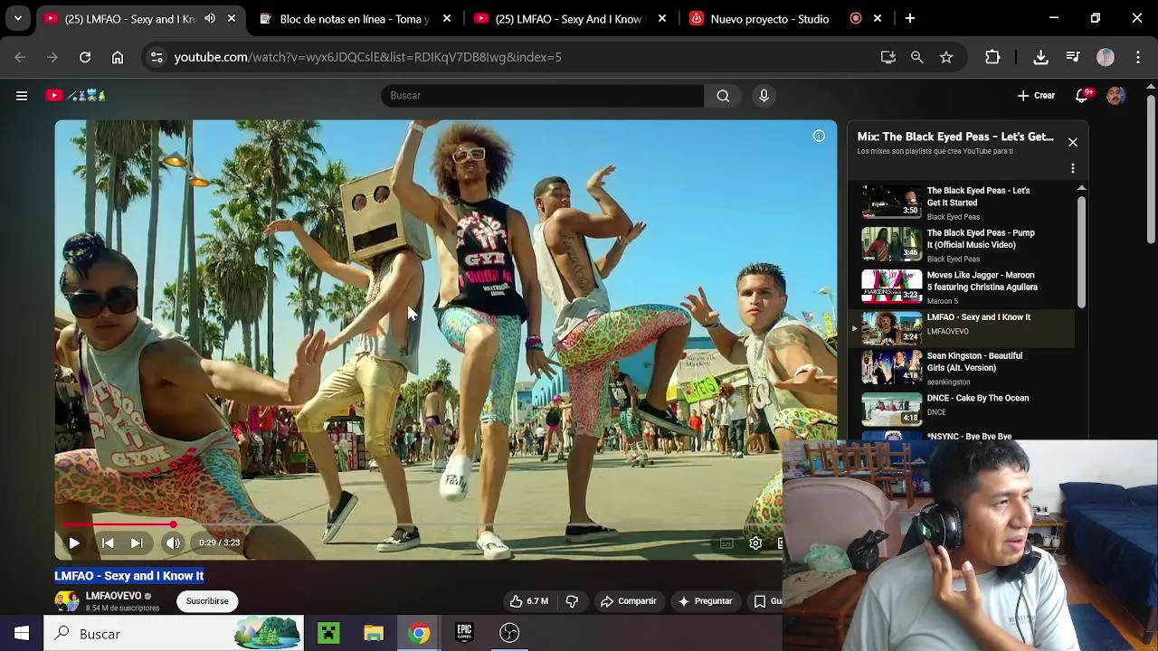
Task: Like the video with 6.7 M likes
Action: click(x=529, y=600)
